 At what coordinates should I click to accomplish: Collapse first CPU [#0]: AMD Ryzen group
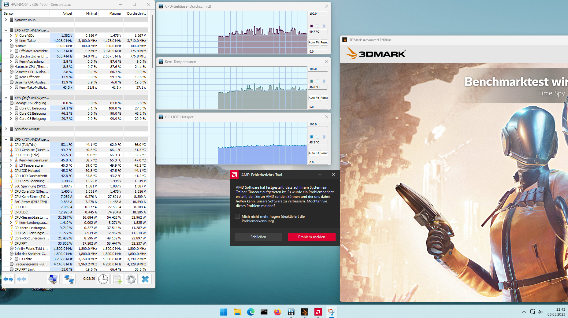pos(6,30)
